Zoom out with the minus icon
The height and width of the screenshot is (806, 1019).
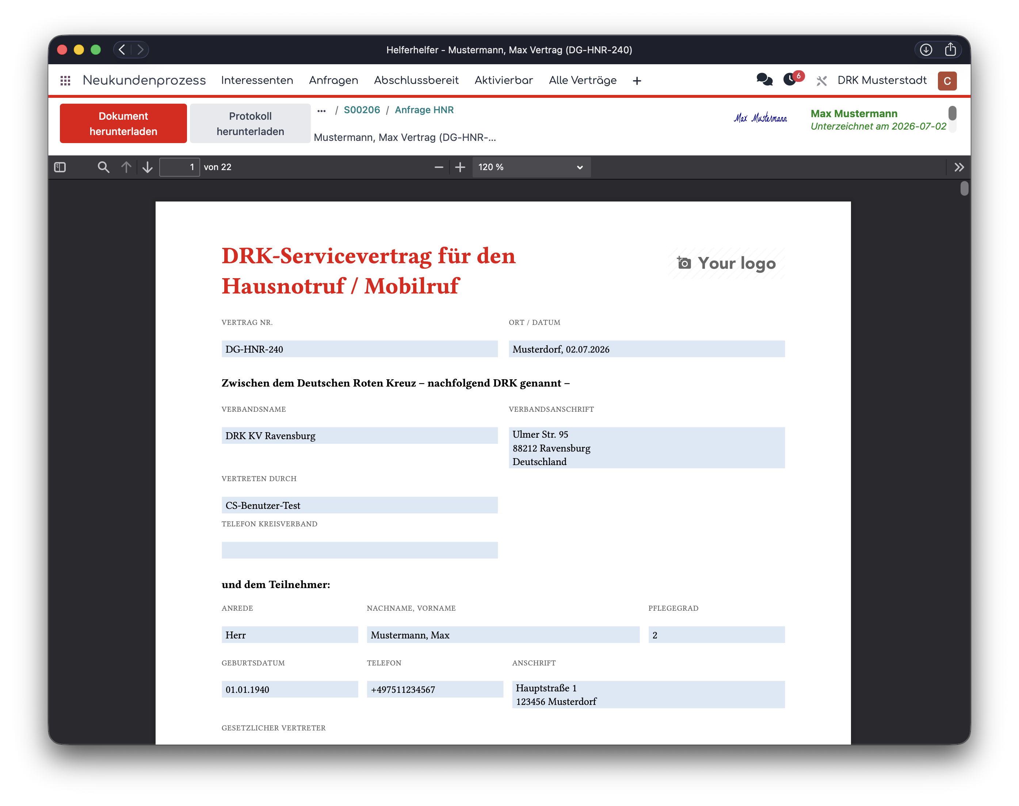coord(439,167)
